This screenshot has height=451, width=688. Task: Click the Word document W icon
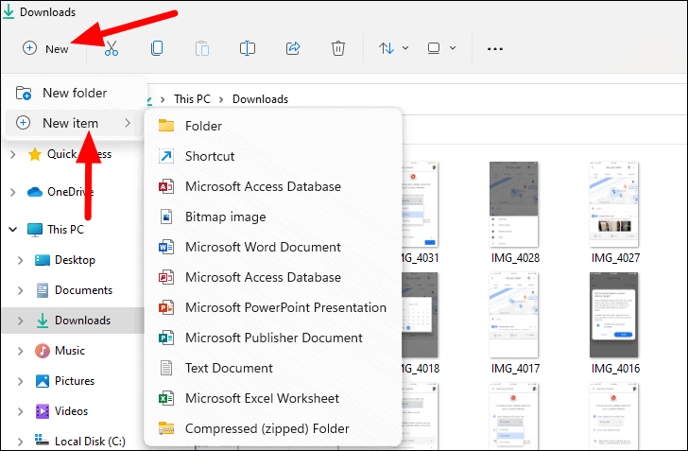pyautogui.click(x=166, y=247)
